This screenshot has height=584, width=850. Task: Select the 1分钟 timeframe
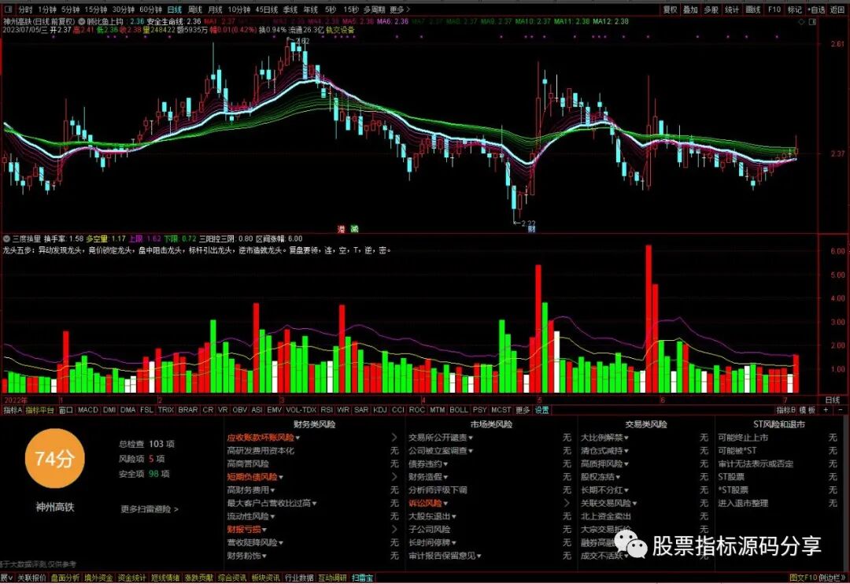(48, 9)
